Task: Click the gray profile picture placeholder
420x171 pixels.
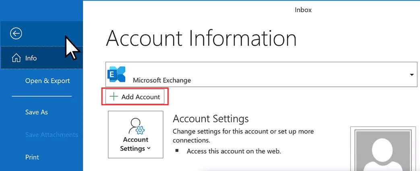Action: [383, 151]
